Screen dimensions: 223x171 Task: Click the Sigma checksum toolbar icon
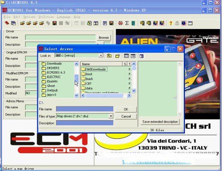[127, 23]
